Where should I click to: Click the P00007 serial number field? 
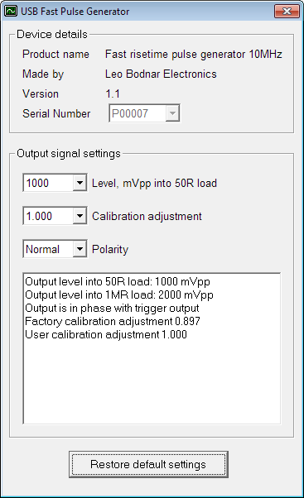pos(138,113)
